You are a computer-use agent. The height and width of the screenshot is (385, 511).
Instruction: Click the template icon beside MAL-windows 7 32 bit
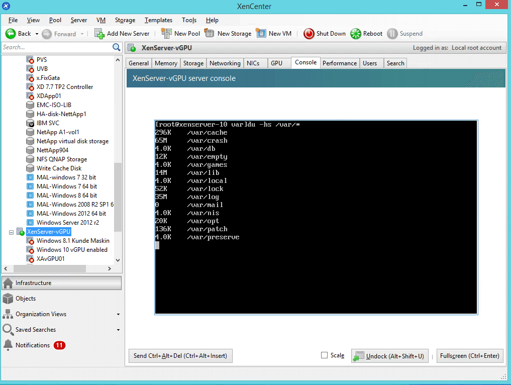point(30,177)
